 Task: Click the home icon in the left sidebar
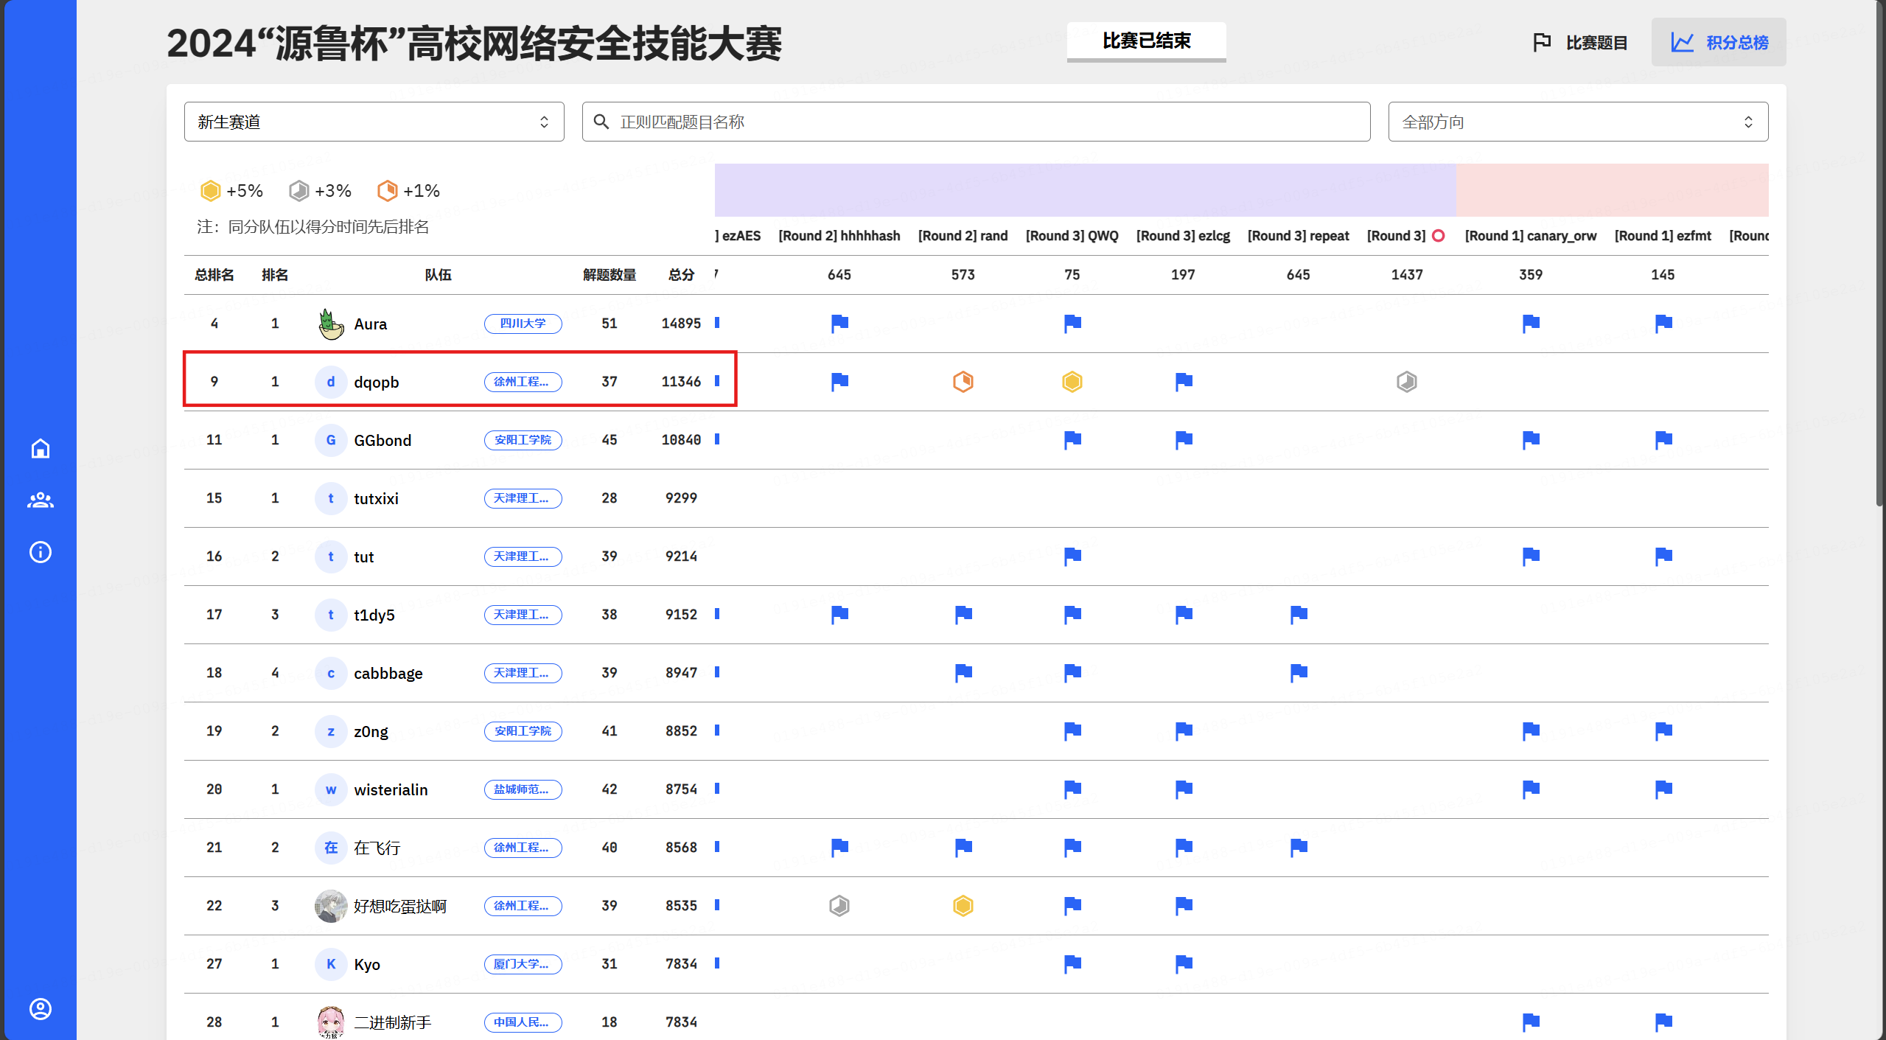pyautogui.click(x=40, y=448)
